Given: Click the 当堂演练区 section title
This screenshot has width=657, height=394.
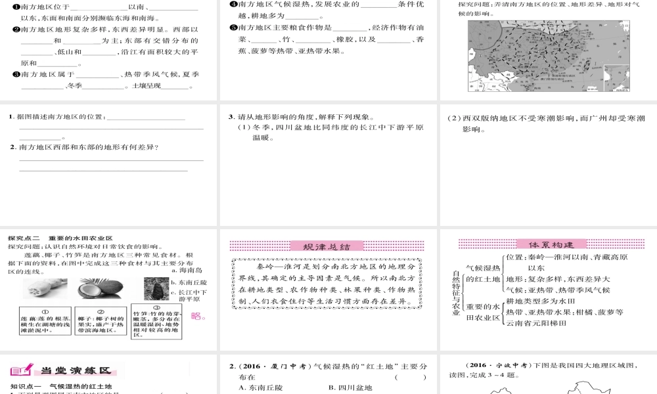Looking at the screenshot, I should tap(76, 370).
